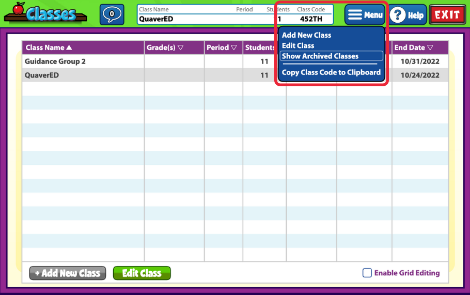Click the student count 11 for Guidance Group 2

click(264, 61)
